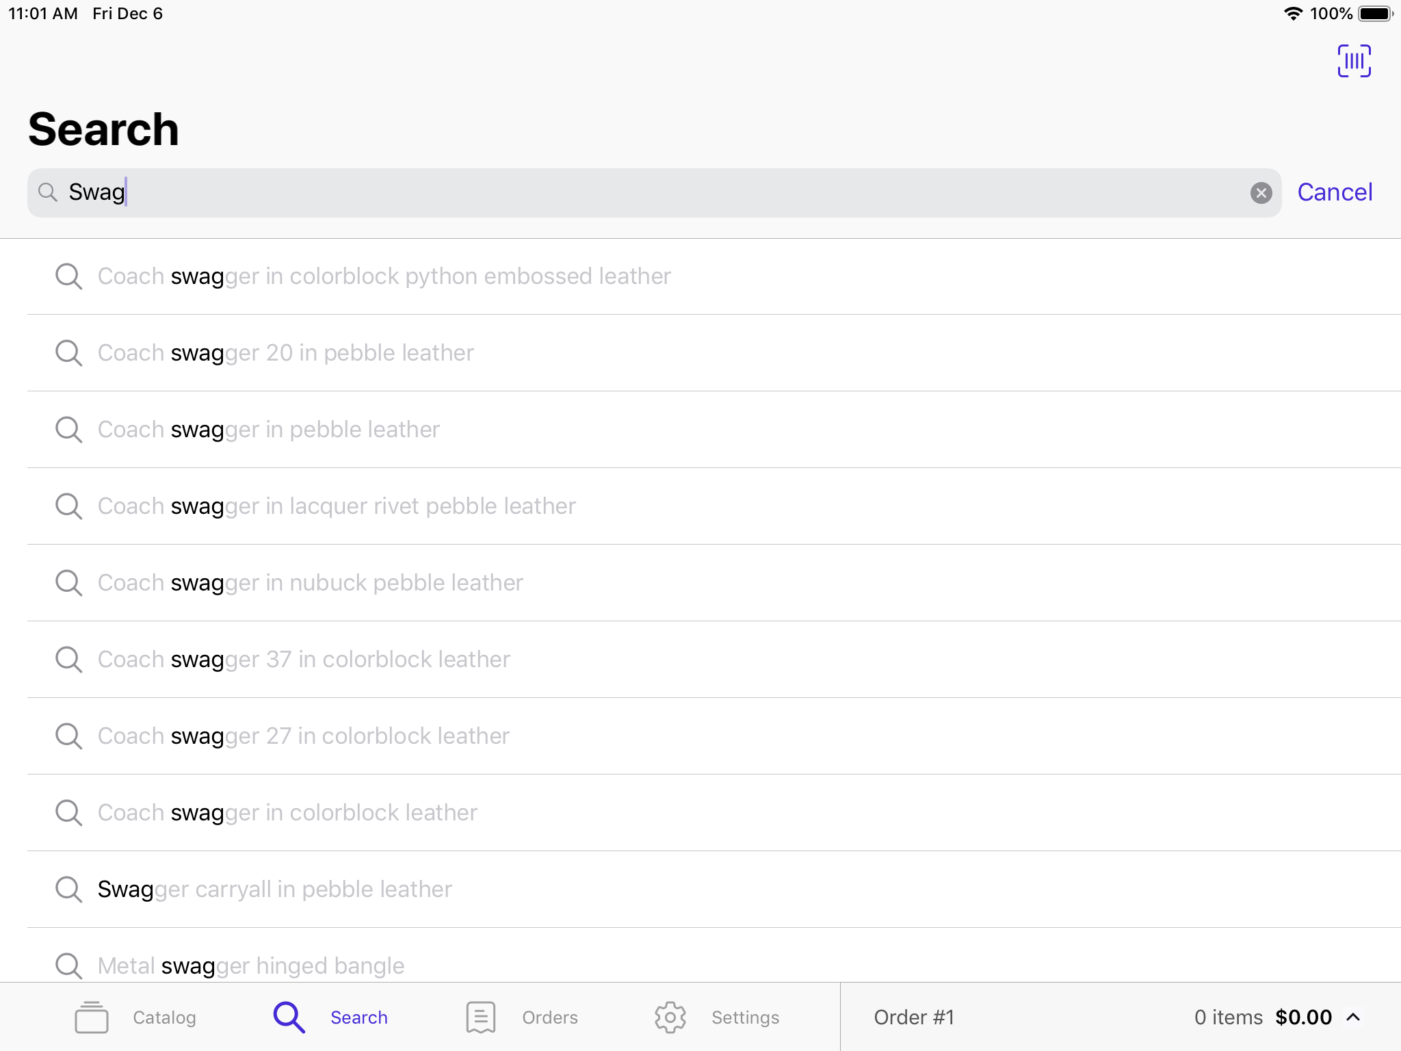The width and height of the screenshot is (1401, 1051).
Task: Click search icon beside Metal swagger bangle
Action: click(68, 965)
